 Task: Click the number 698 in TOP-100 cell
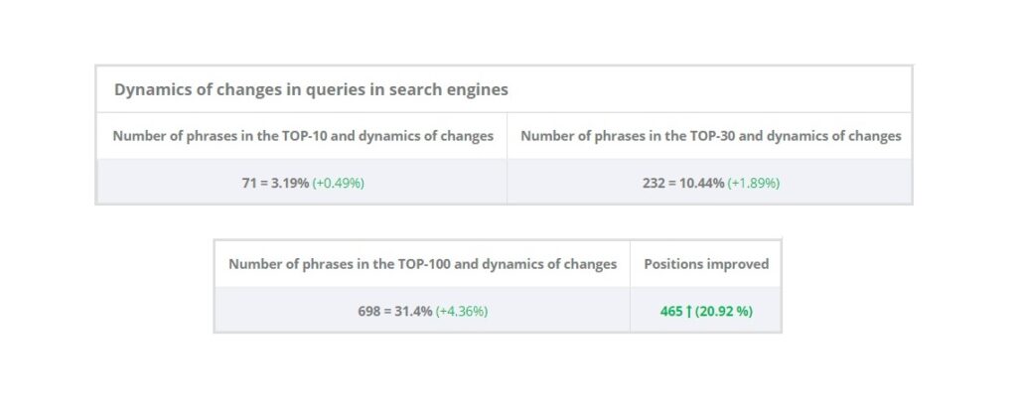click(x=369, y=312)
